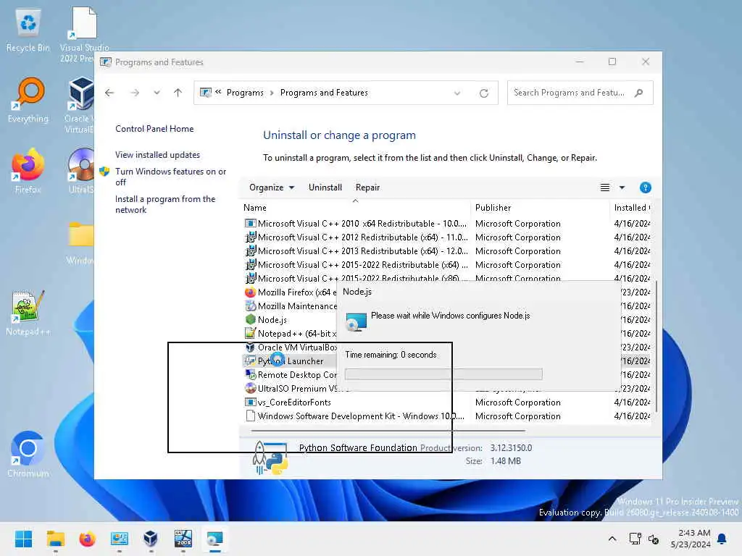Open Turn Windows features on or off

tap(170, 177)
